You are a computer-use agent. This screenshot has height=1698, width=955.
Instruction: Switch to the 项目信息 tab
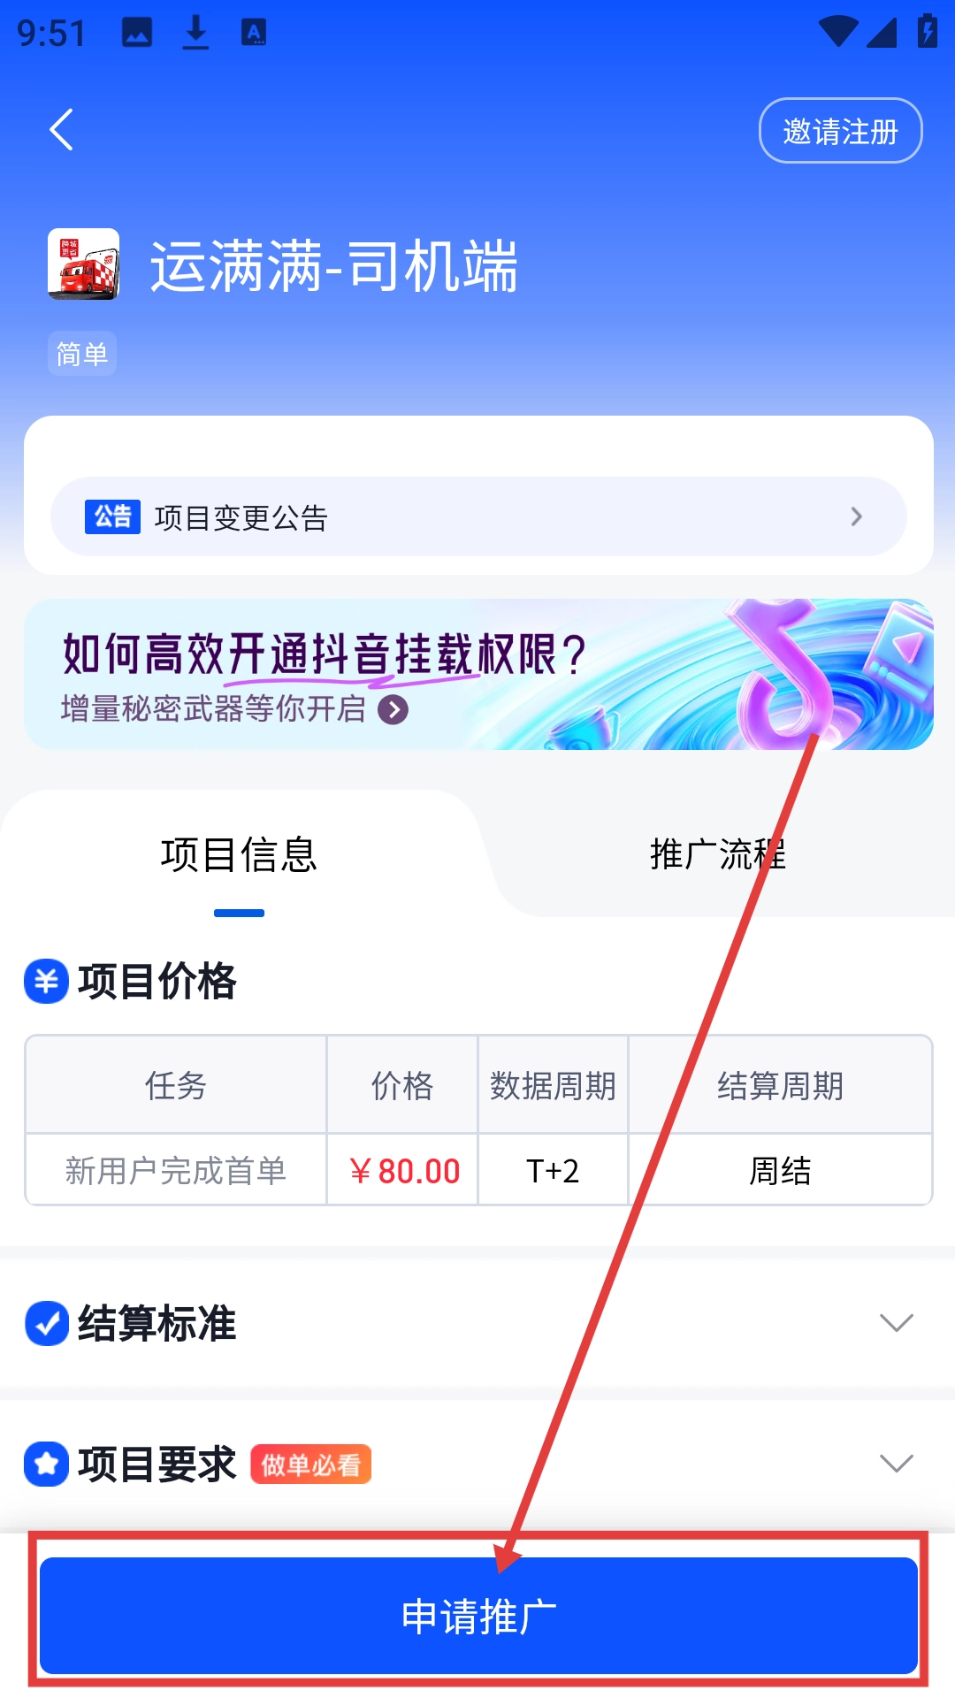click(239, 854)
